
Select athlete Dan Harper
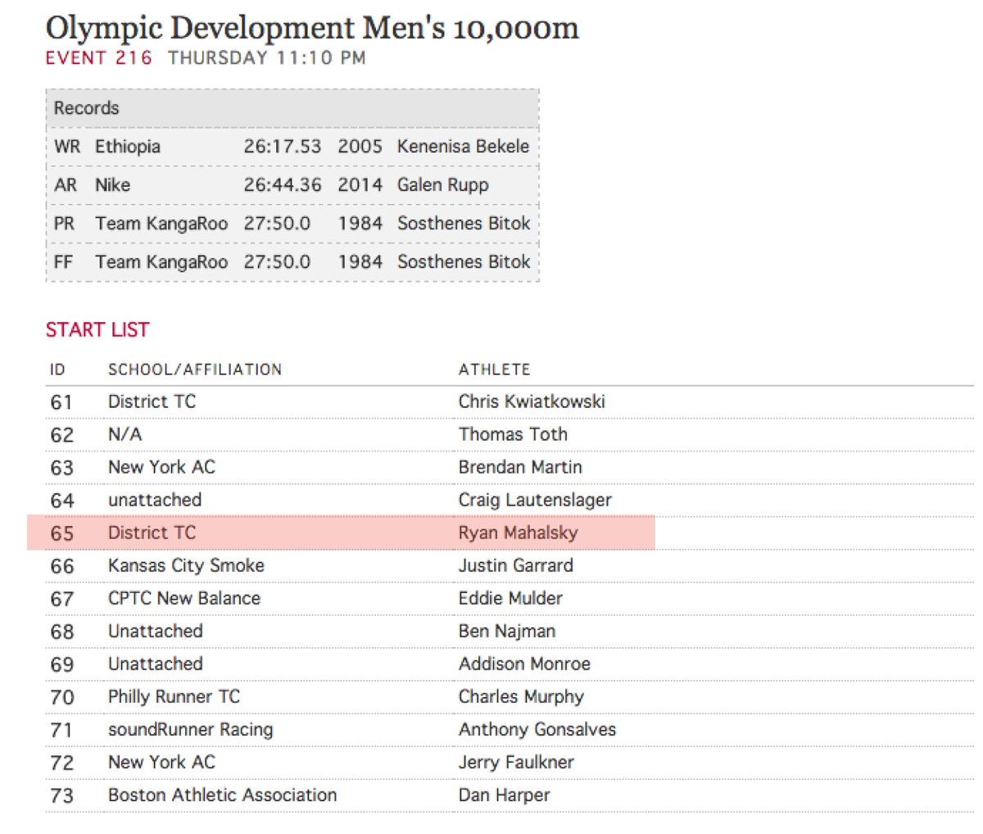point(504,795)
